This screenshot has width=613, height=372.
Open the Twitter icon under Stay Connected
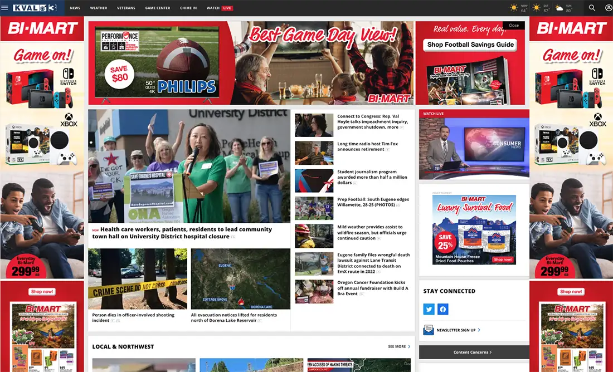(429, 309)
